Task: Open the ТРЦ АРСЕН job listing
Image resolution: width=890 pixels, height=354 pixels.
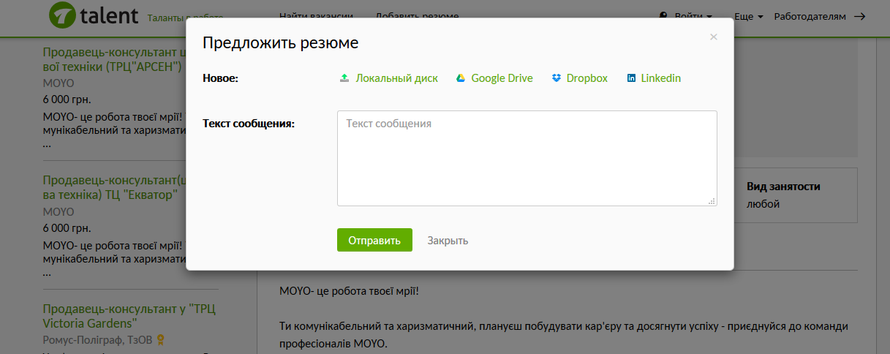Action: (x=115, y=59)
